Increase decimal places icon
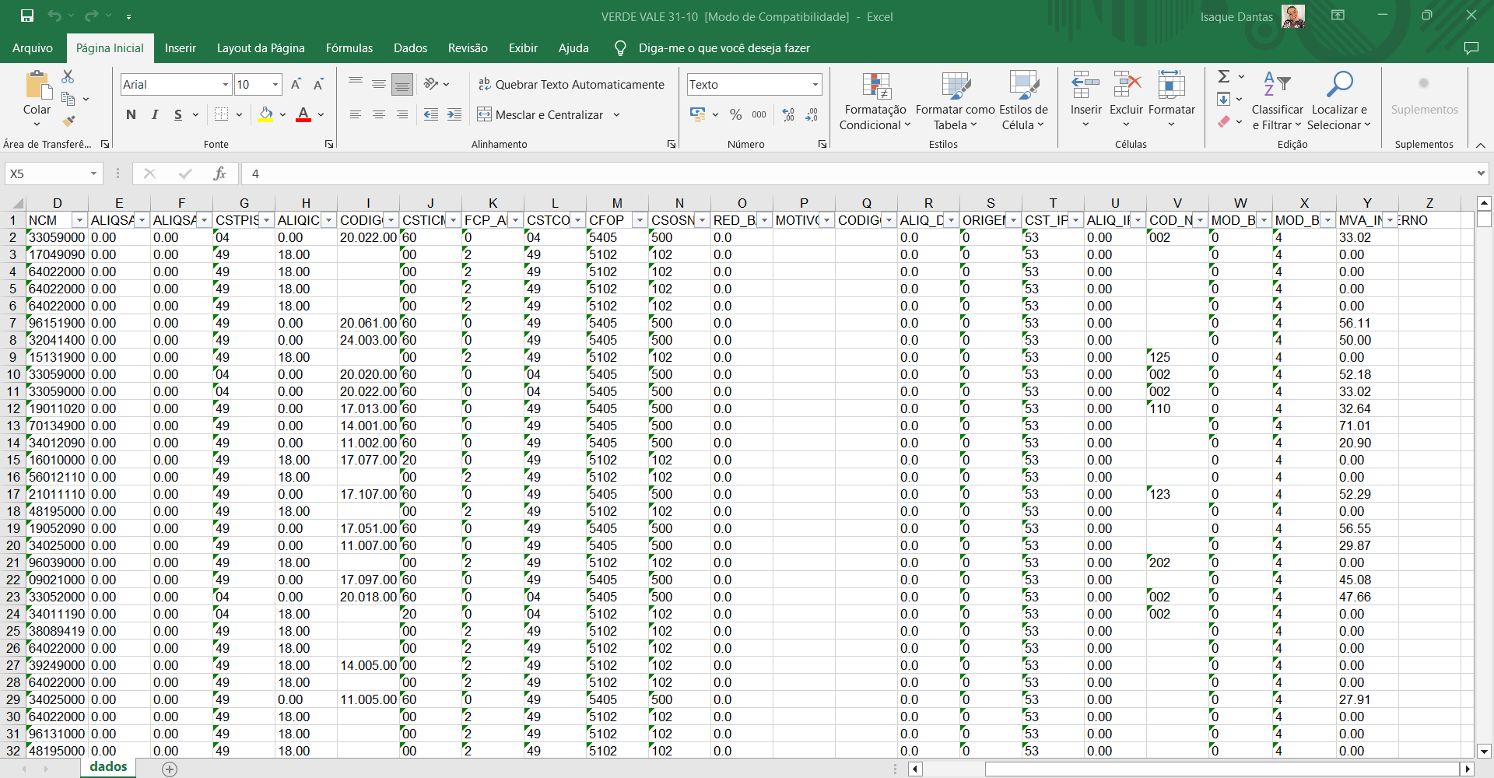 788,114
